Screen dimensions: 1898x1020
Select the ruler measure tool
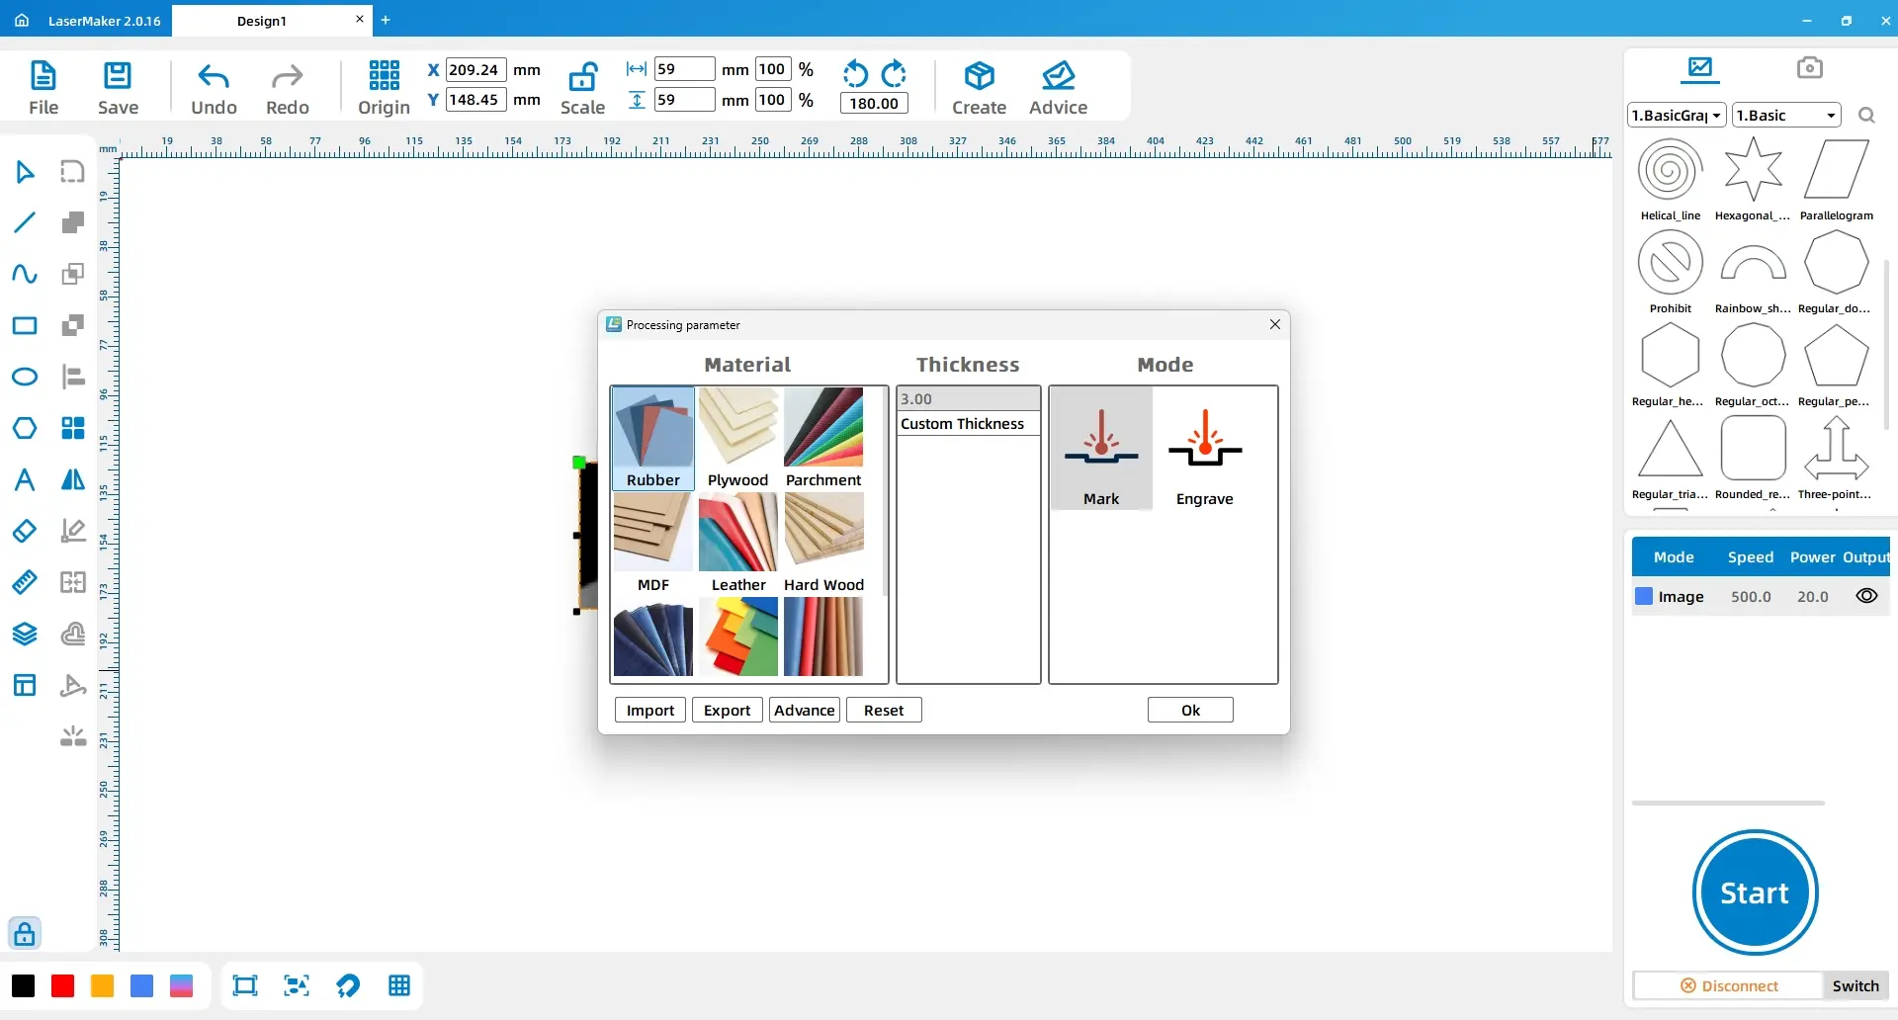[25, 582]
